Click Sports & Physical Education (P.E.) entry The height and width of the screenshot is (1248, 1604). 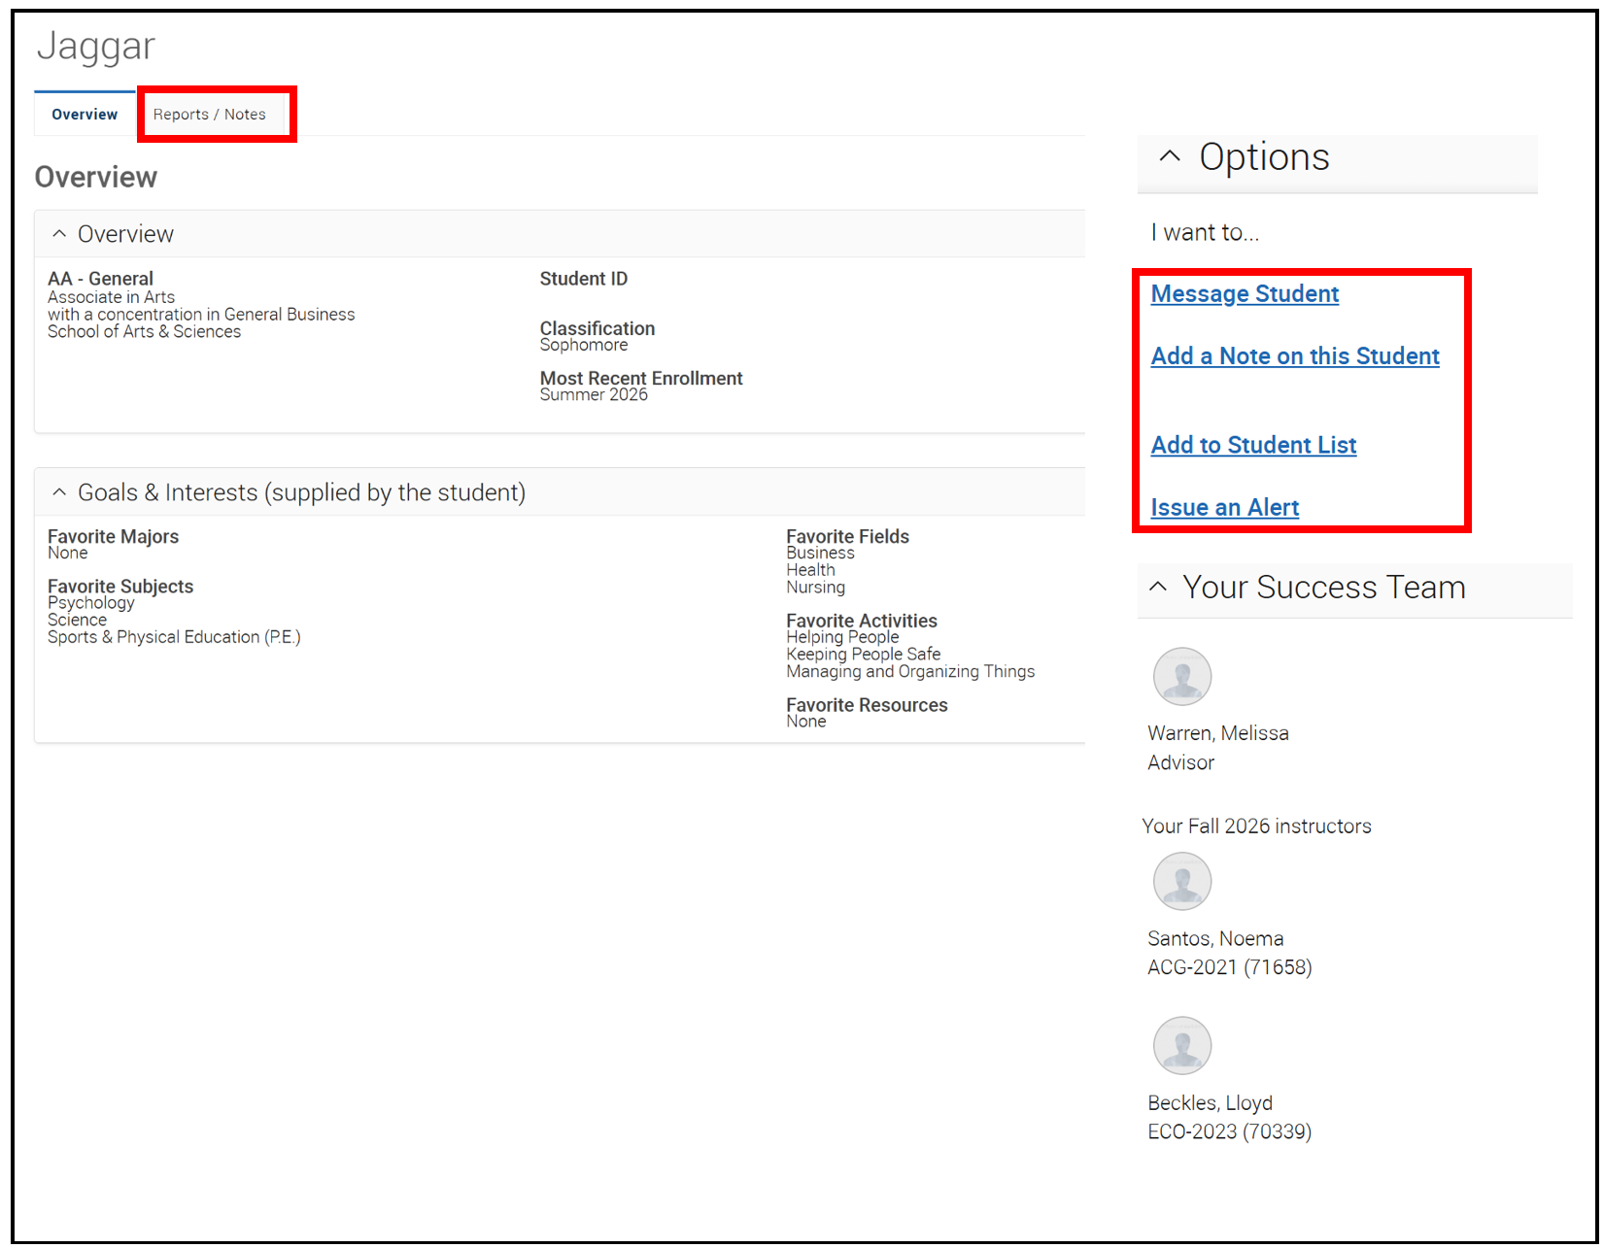174,637
